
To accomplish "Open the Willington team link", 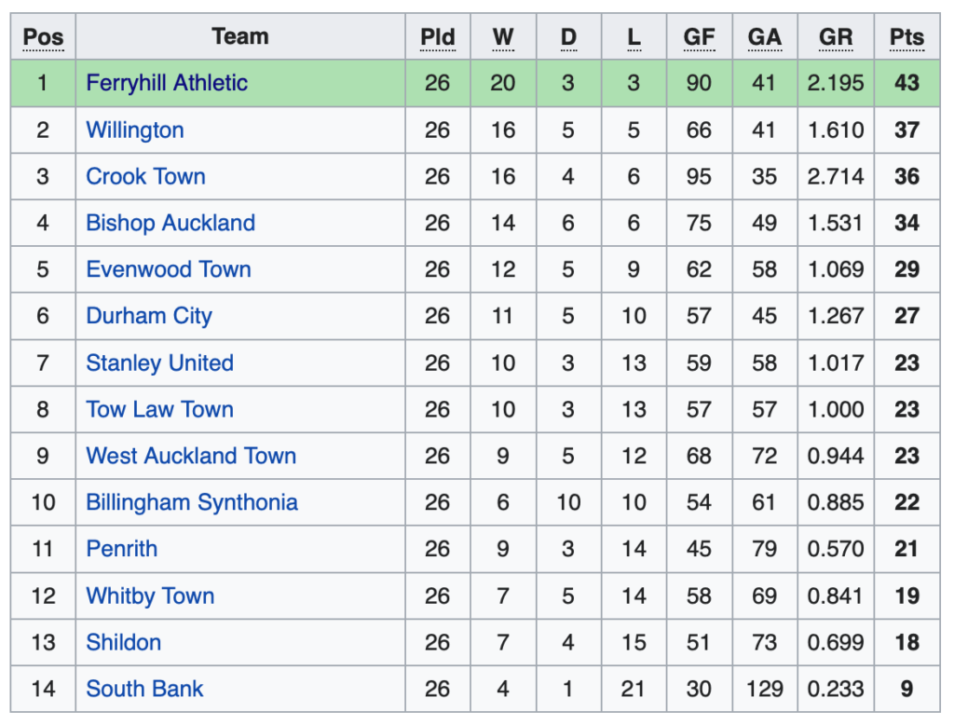I will [135, 130].
